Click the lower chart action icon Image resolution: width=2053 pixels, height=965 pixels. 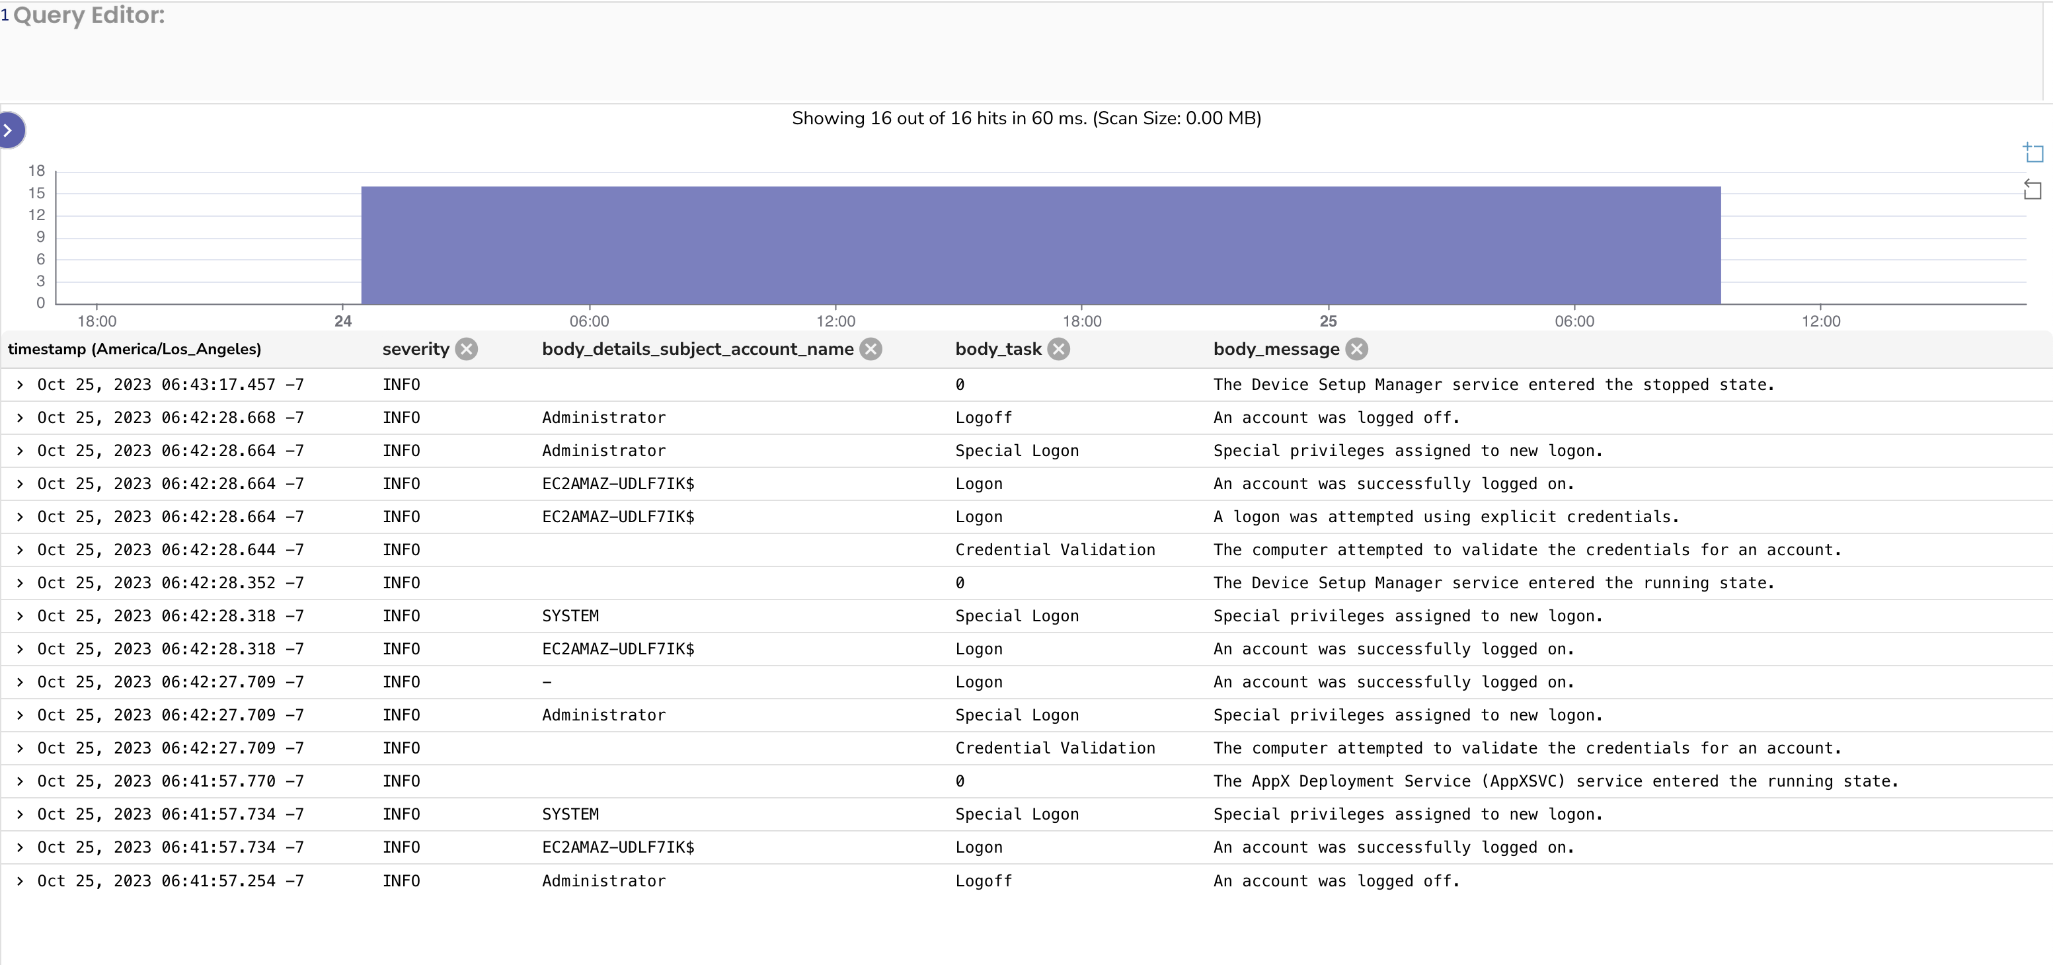tap(2033, 190)
